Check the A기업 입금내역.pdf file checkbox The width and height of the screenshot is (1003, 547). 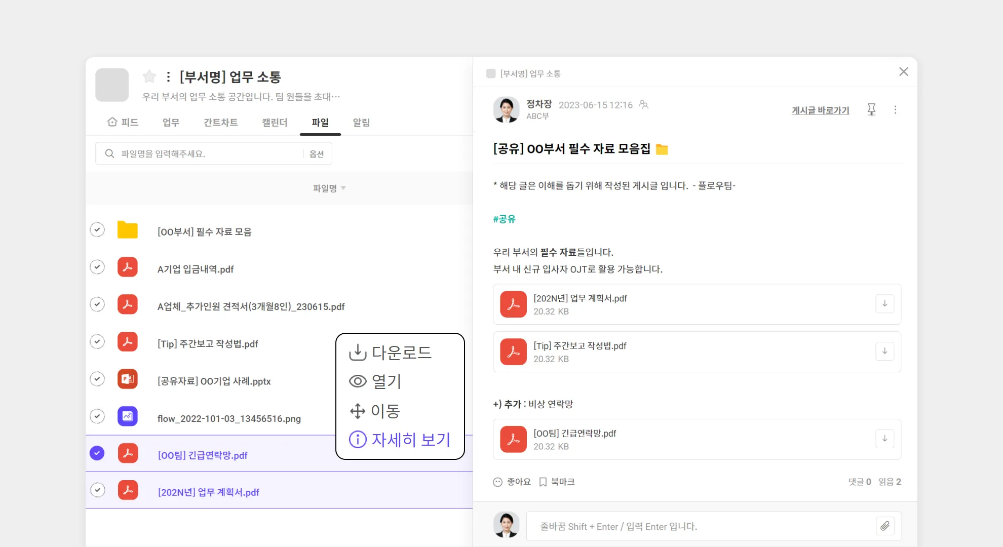click(97, 267)
